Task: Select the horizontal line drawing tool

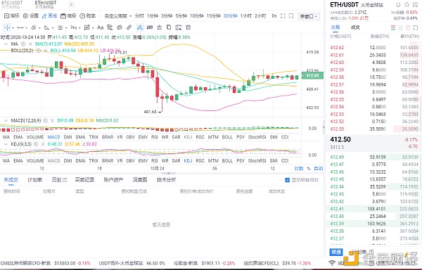Action: point(20,27)
